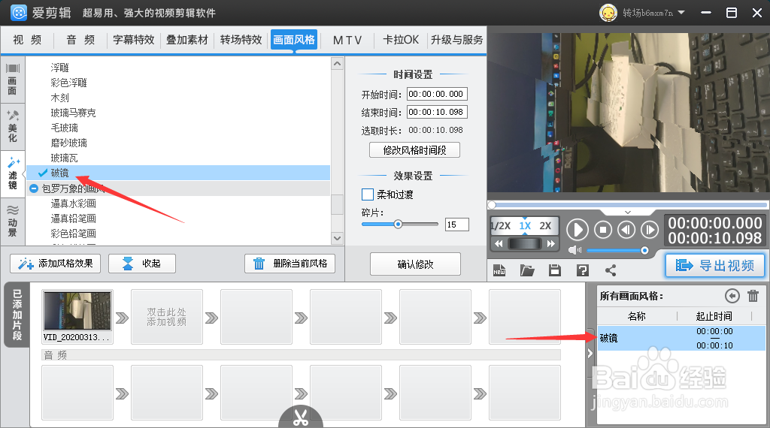Choose the 逼真水彩画 style
This screenshot has width=770, height=428.
(73, 203)
